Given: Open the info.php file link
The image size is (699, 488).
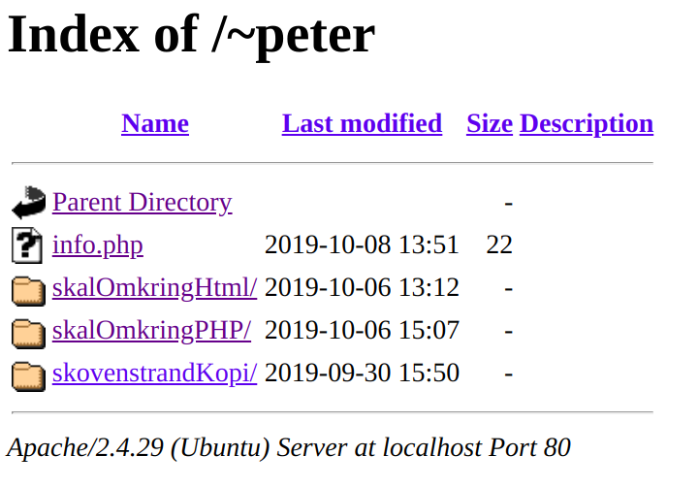Looking at the screenshot, I should tap(98, 244).
